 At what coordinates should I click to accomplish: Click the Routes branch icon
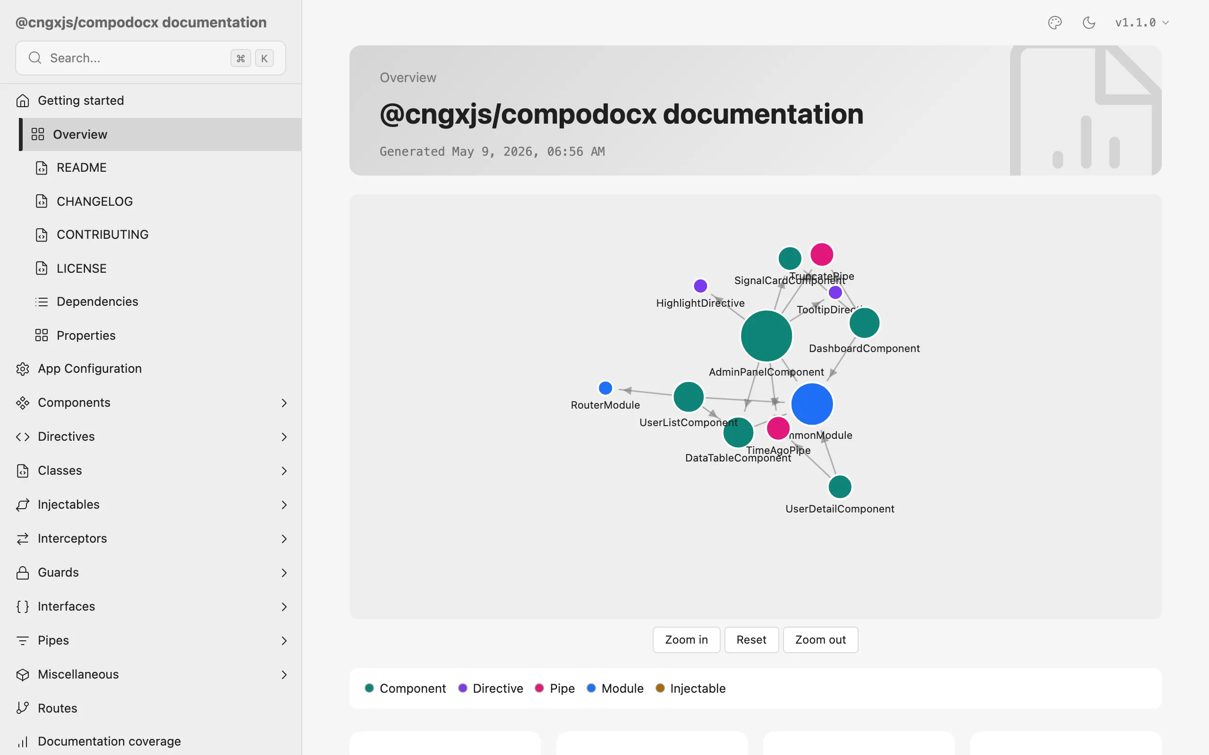coord(23,708)
